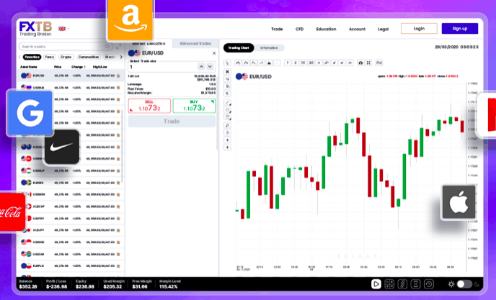Show more asset categories with right chevron

click(x=121, y=57)
